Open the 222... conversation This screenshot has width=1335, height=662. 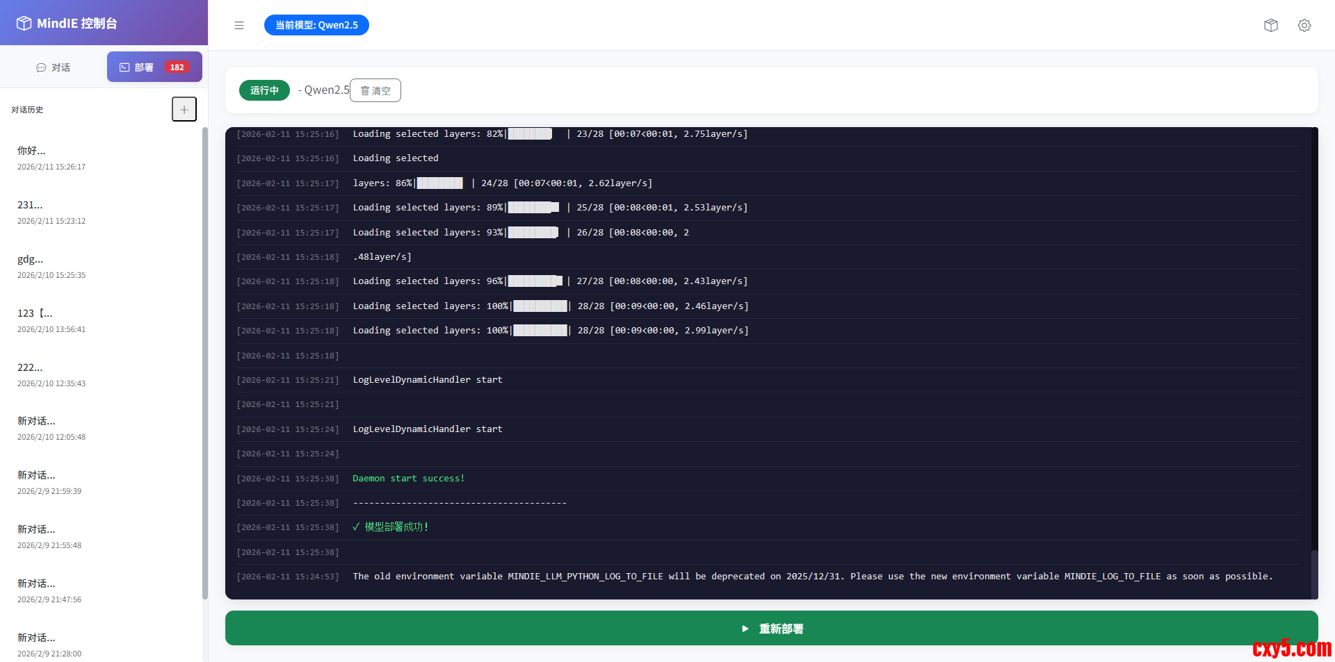click(101, 374)
